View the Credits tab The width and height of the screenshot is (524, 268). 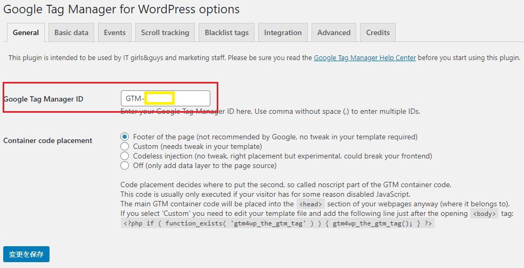point(378,32)
